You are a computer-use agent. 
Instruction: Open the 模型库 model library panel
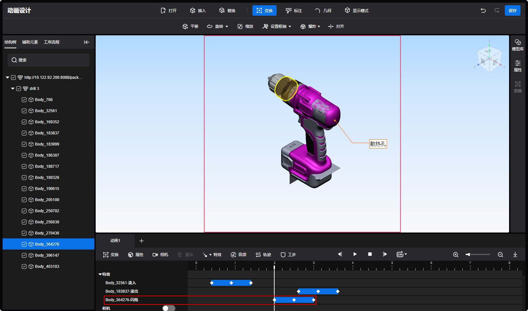point(518,45)
